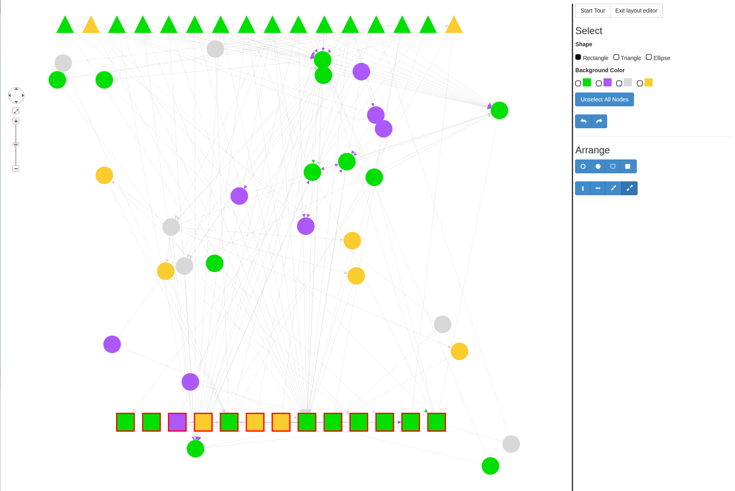Align selected nodes vertically
Image resolution: width=735 pixels, height=491 pixels.
[x=583, y=188]
